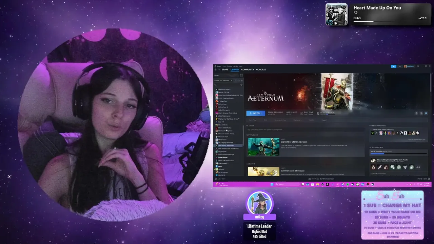Open the Store Page link
Screen dimensions: 434x244
coord(253,120)
